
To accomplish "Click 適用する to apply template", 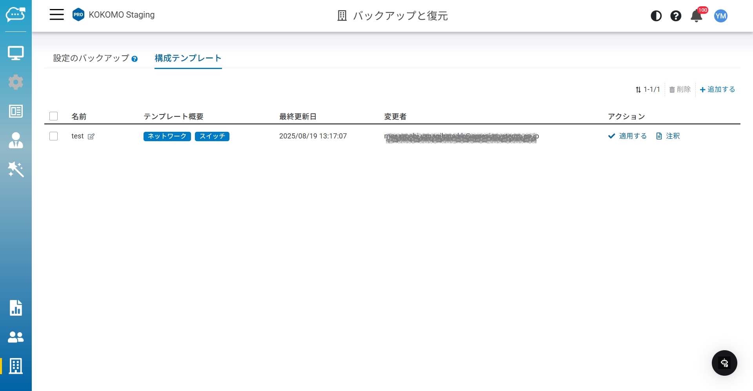I will [627, 136].
